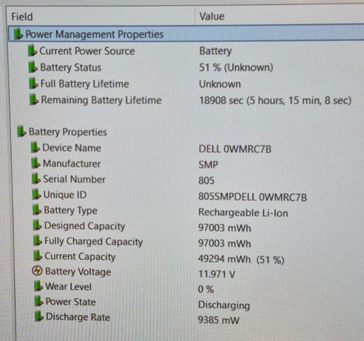Click the battery icon next to Full Battery Lifetime

pyautogui.click(x=33, y=83)
